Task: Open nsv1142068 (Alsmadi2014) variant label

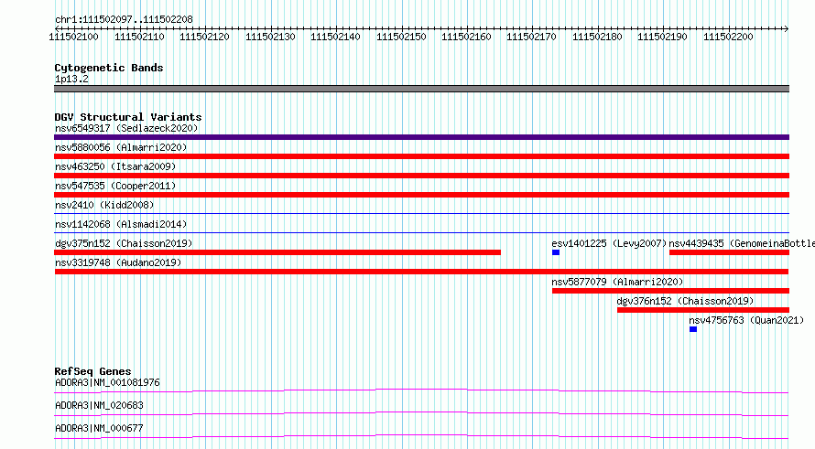Action: [x=121, y=224]
